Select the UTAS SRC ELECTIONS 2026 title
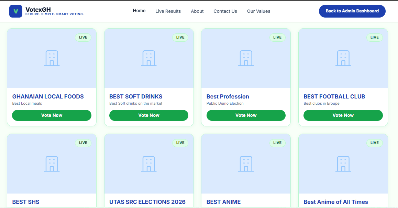Screen dimensions: 398x208 [147, 202]
